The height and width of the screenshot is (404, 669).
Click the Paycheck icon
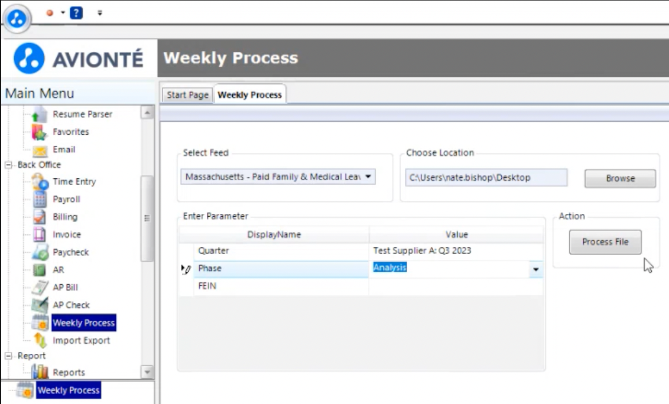[40, 252]
